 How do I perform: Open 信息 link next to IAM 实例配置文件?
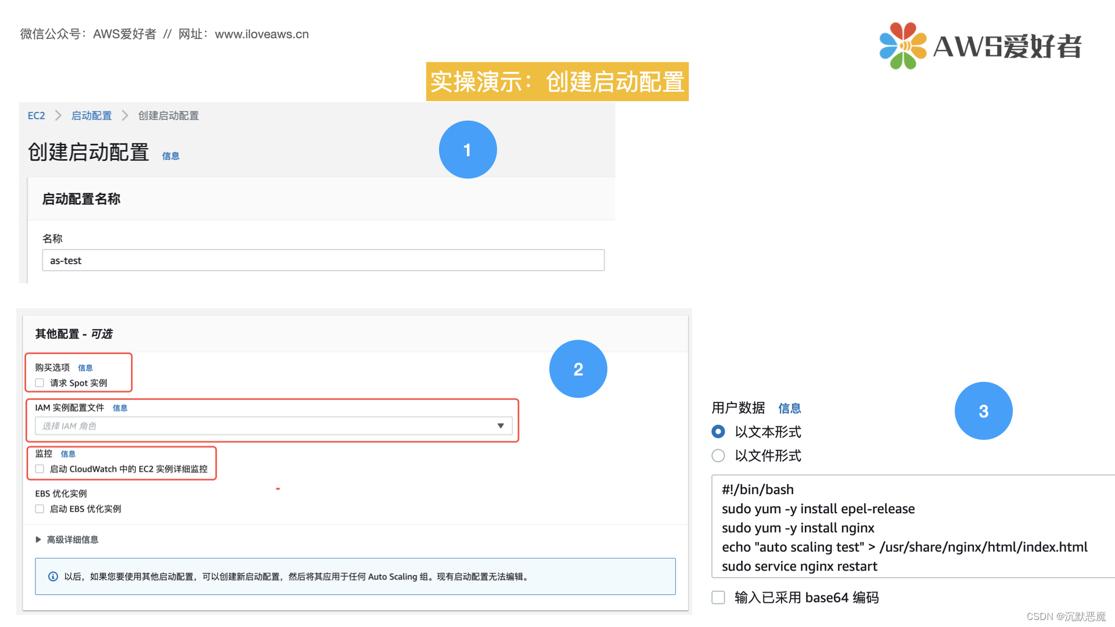pyautogui.click(x=120, y=408)
